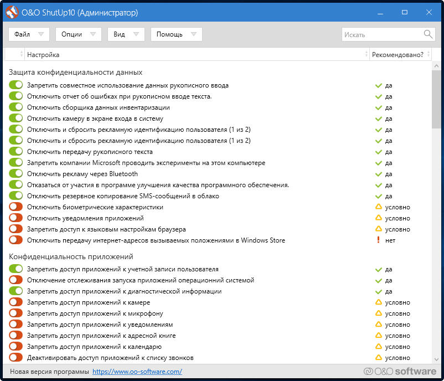Turn on 'Запретить доступ приложений к микрофону'
This screenshot has width=444, height=381.
click(x=16, y=313)
